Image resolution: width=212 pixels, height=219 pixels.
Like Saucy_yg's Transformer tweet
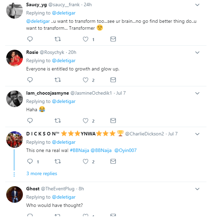pos(86,39)
